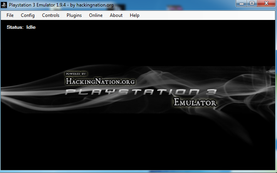Click the HackingNation.org logo text
277x173 pixels.
pyautogui.click(x=100, y=81)
